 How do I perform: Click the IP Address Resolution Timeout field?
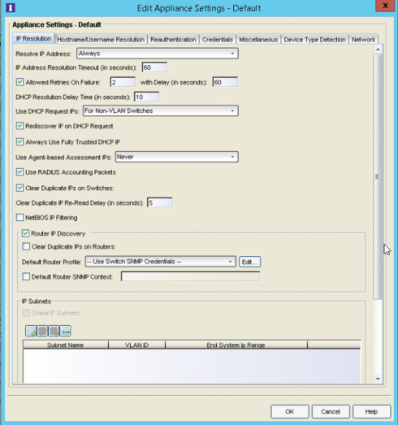pyautogui.click(x=154, y=67)
